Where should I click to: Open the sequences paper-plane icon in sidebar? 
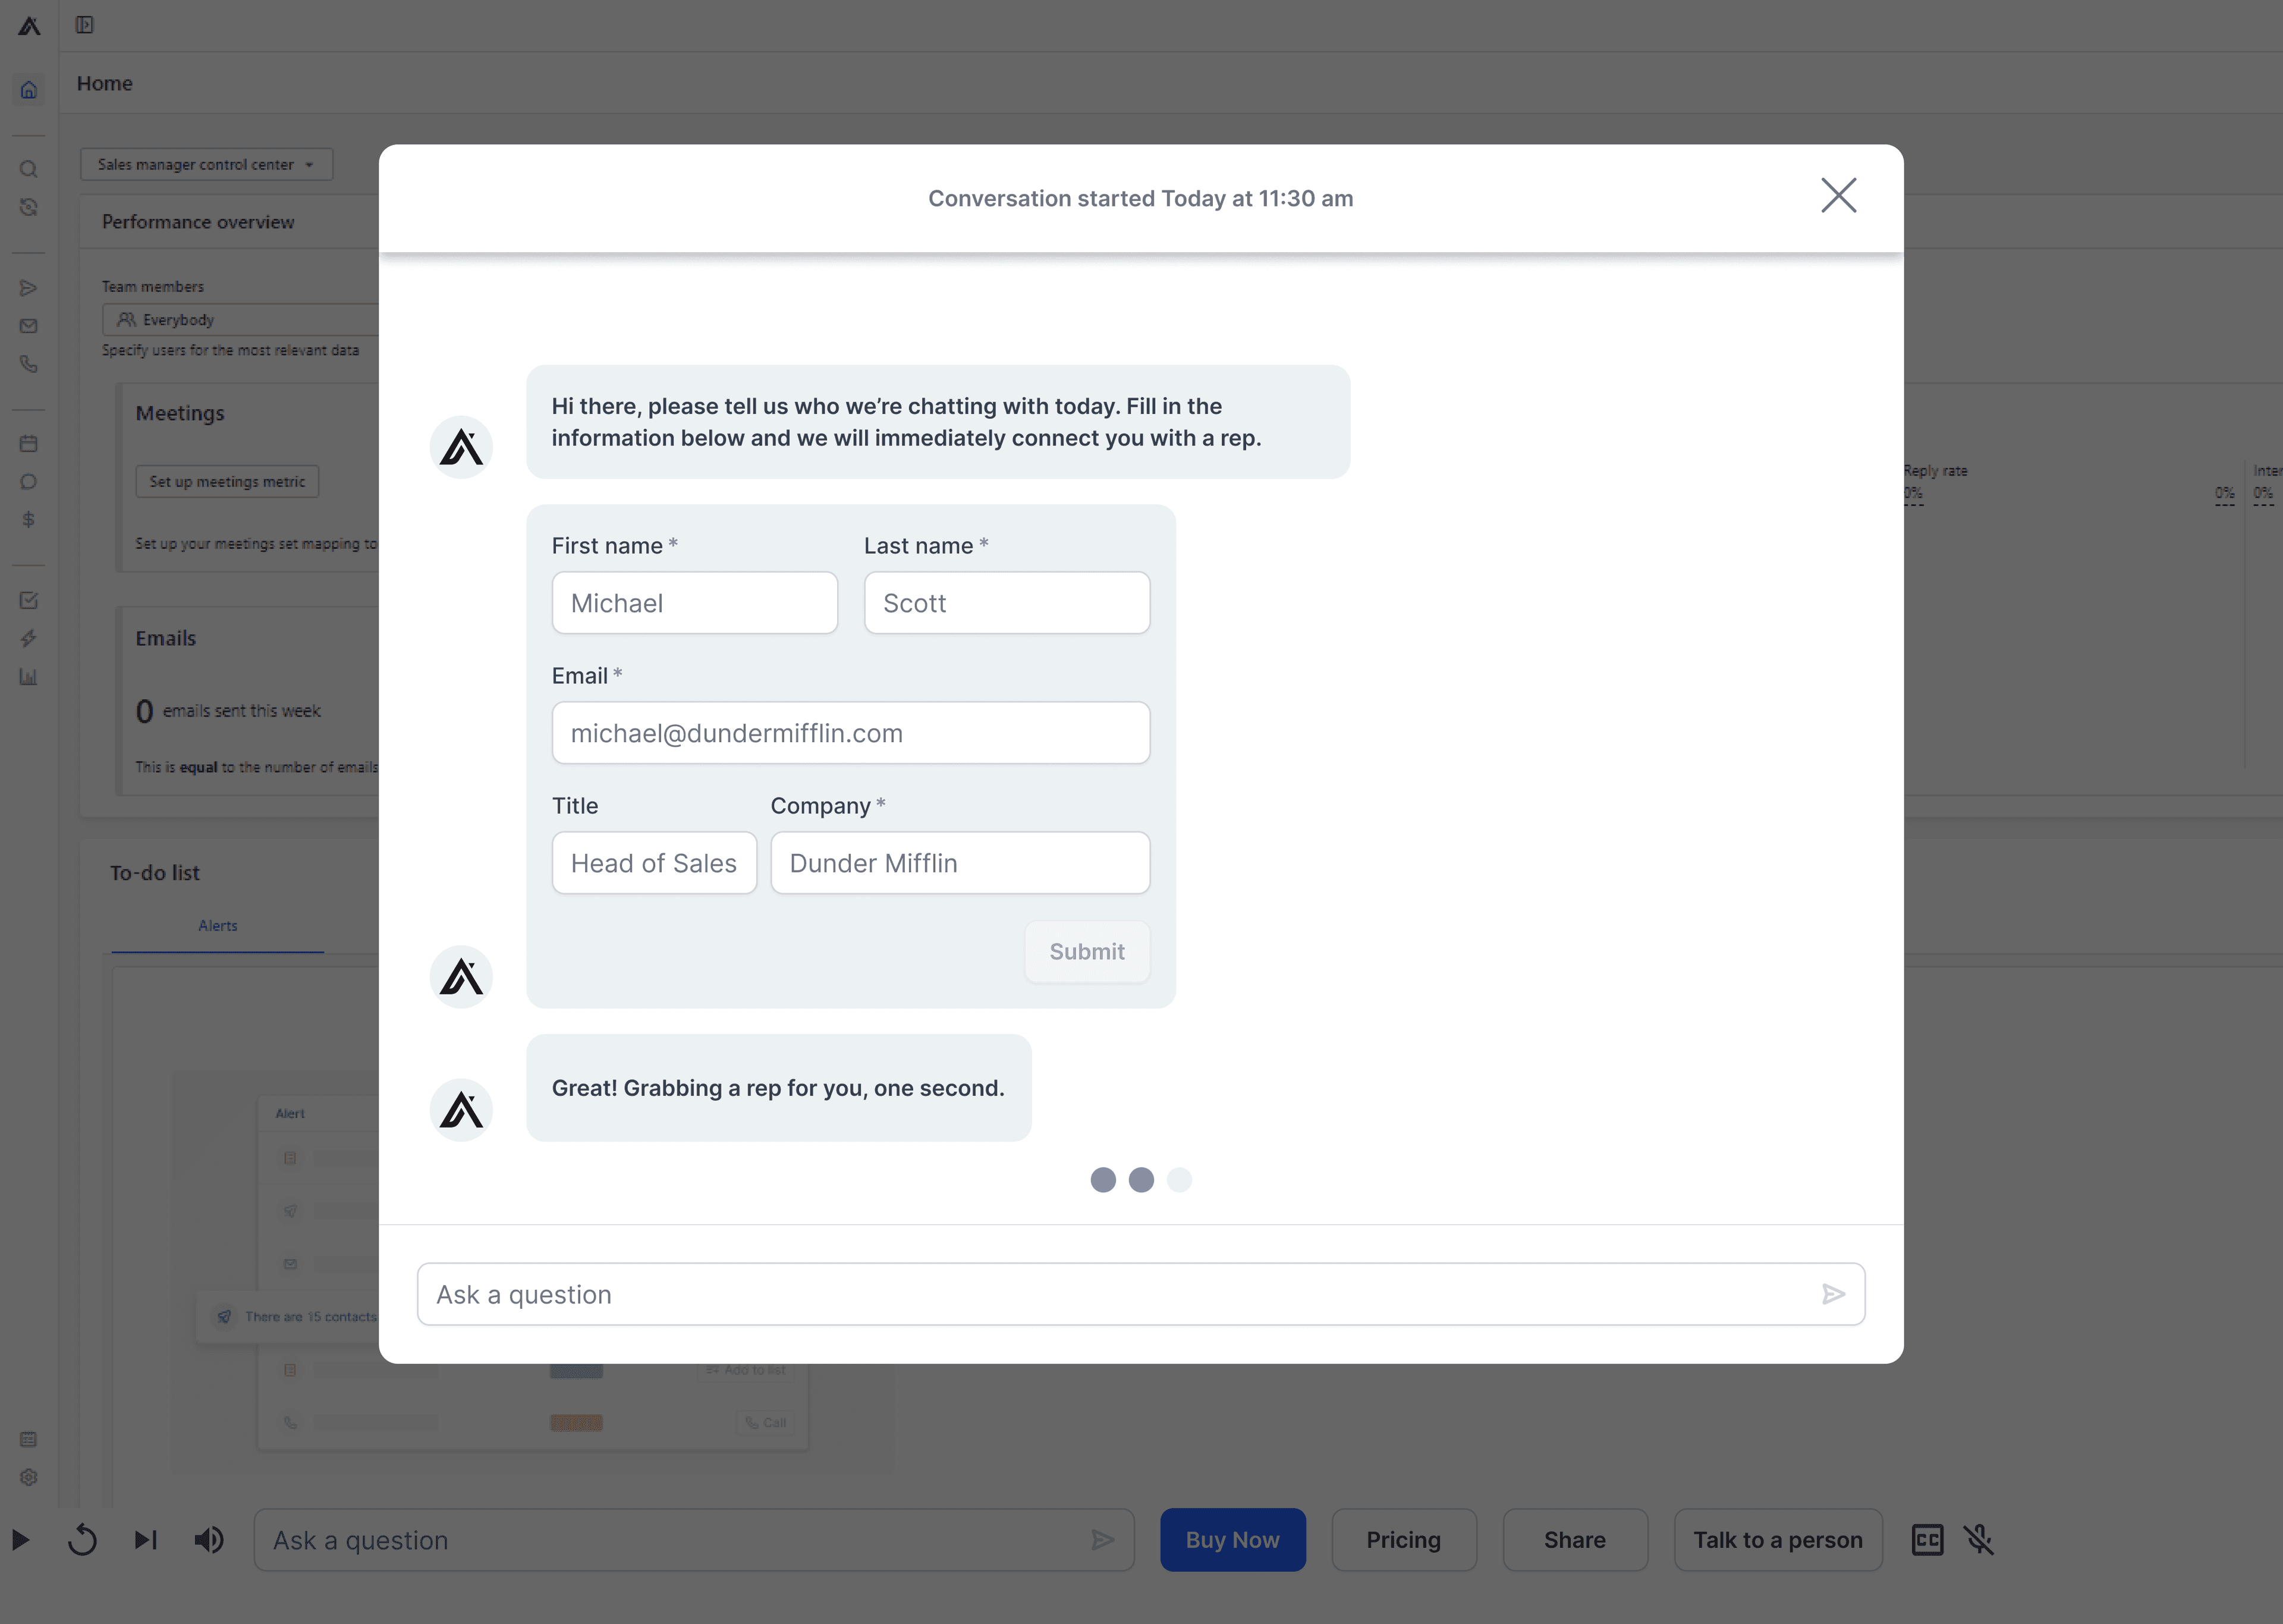(29, 288)
